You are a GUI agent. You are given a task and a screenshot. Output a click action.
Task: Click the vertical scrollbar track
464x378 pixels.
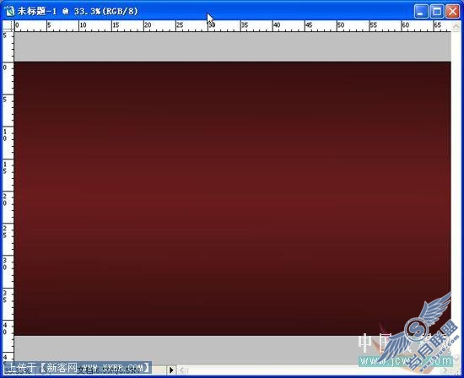(x=456, y=192)
